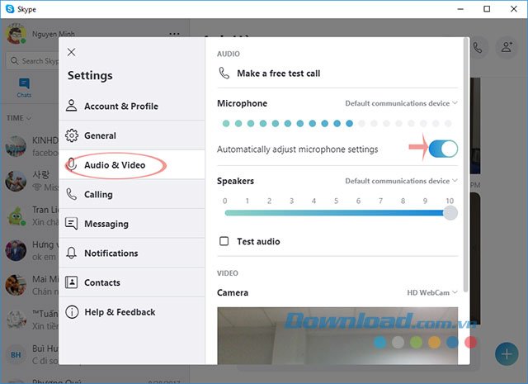
Task: Open Notifications settings
Action: coord(132,253)
